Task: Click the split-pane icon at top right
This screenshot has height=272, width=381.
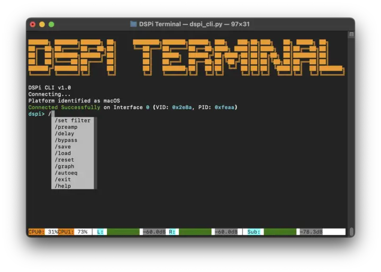Action: pyautogui.click(x=351, y=34)
